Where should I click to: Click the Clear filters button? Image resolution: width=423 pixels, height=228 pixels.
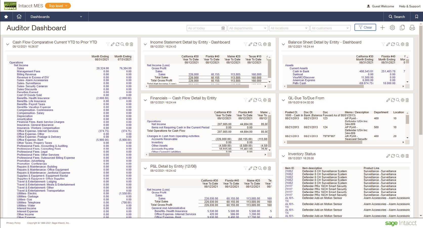365,27
